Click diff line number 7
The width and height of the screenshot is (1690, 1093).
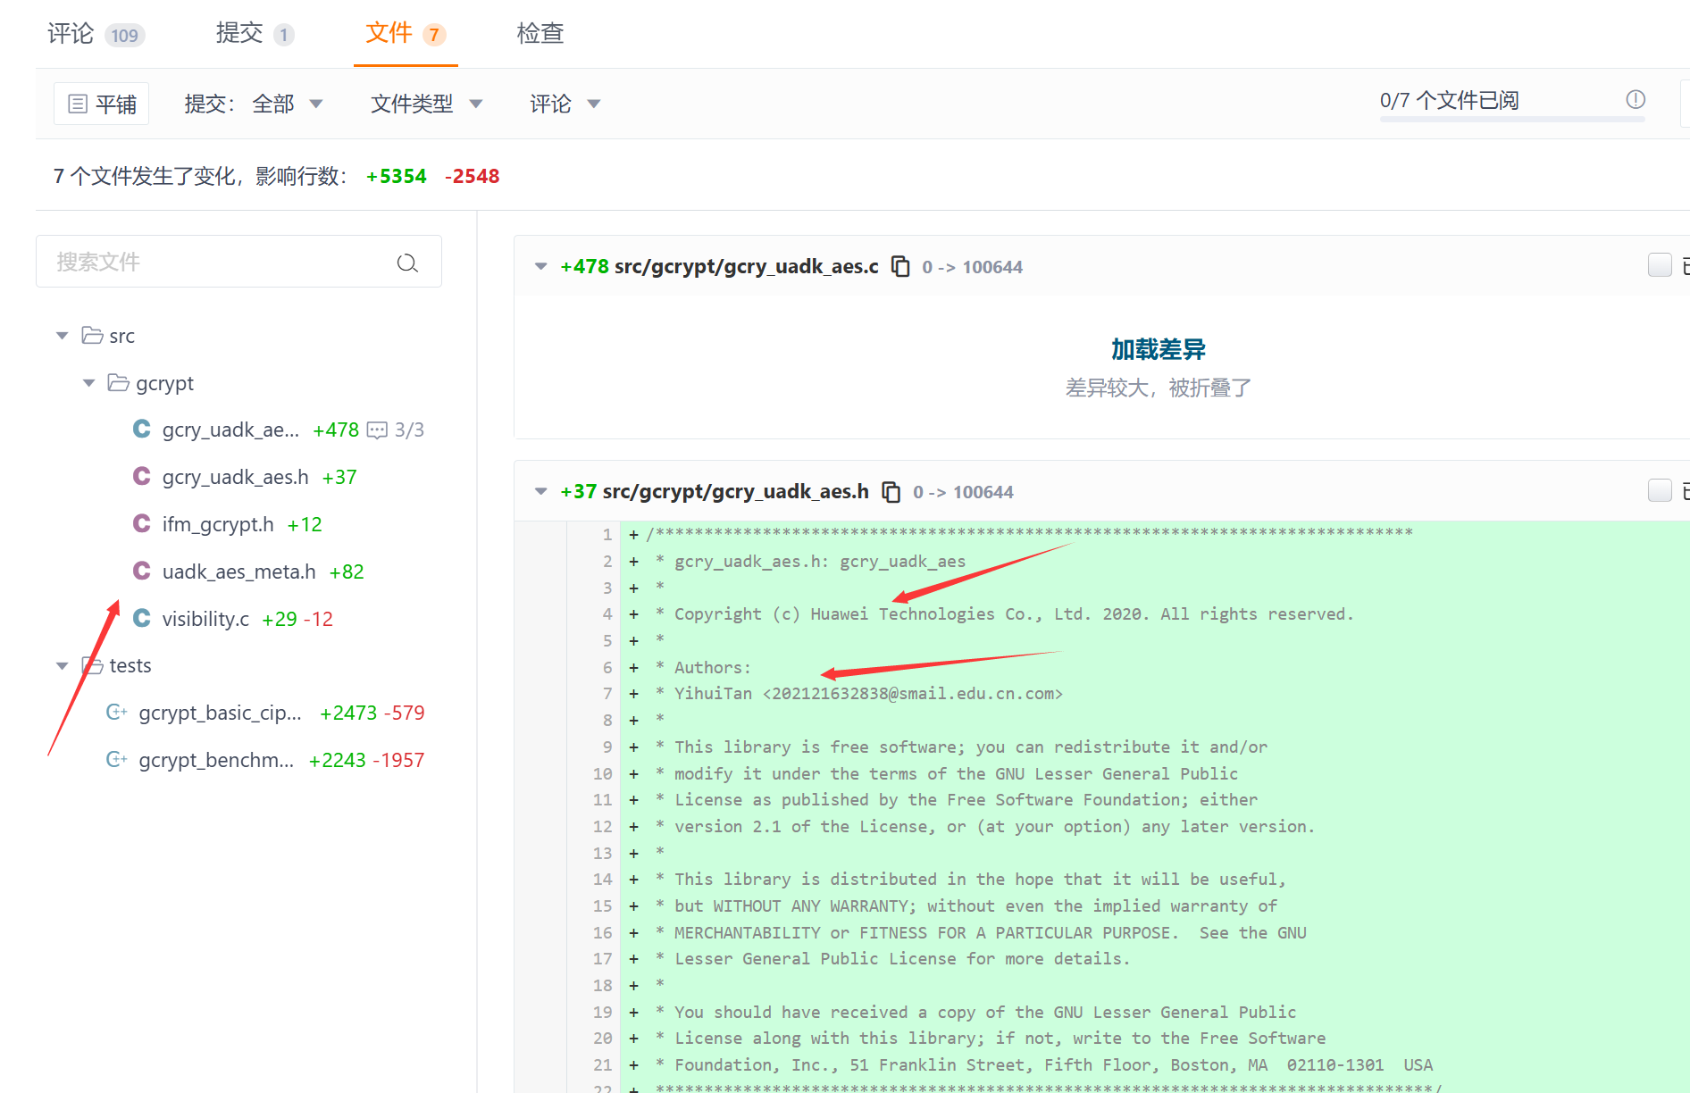tap(607, 694)
